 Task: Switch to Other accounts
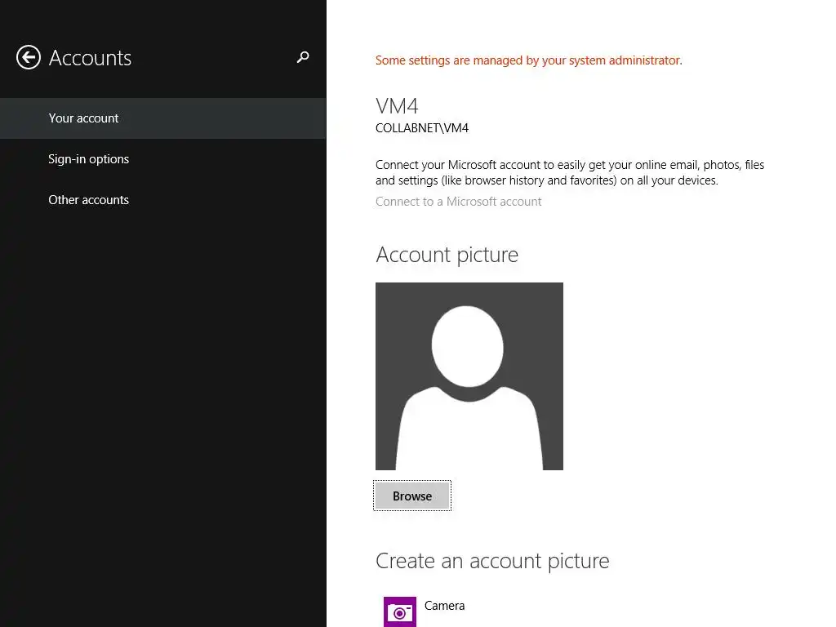pos(88,200)
